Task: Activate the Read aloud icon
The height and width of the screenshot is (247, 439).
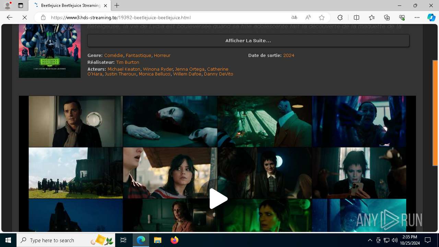Action: 308,17
